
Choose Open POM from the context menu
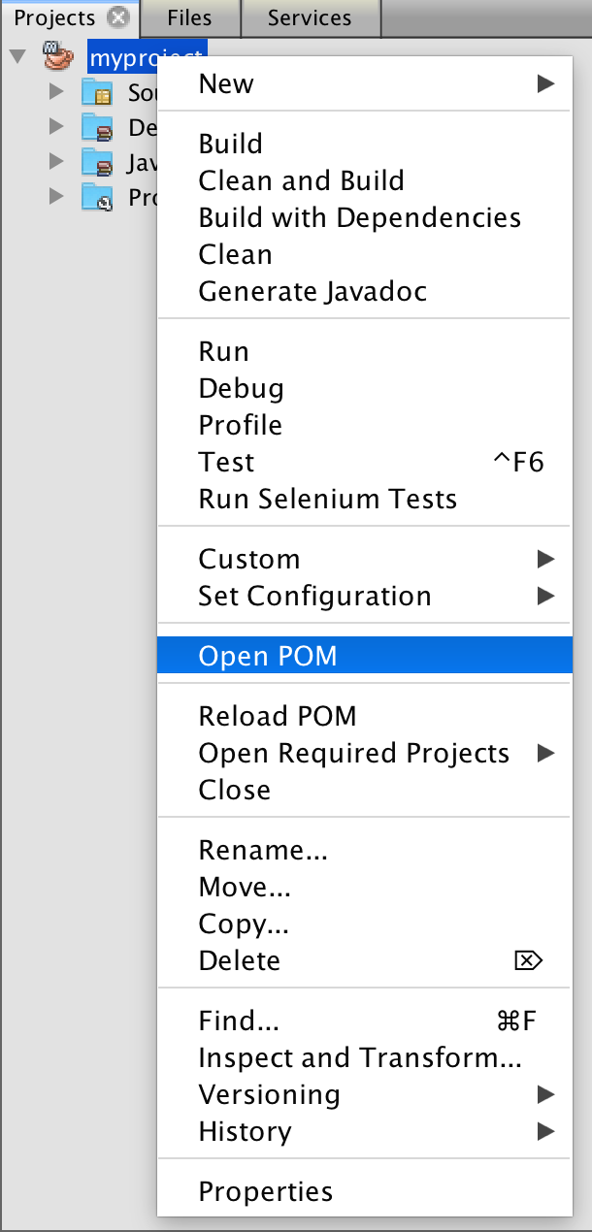(x=268, y=656)
